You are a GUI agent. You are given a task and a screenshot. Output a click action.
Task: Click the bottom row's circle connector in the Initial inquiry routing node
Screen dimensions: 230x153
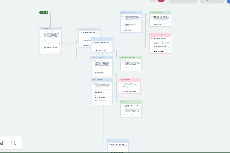tap(60, 52)
